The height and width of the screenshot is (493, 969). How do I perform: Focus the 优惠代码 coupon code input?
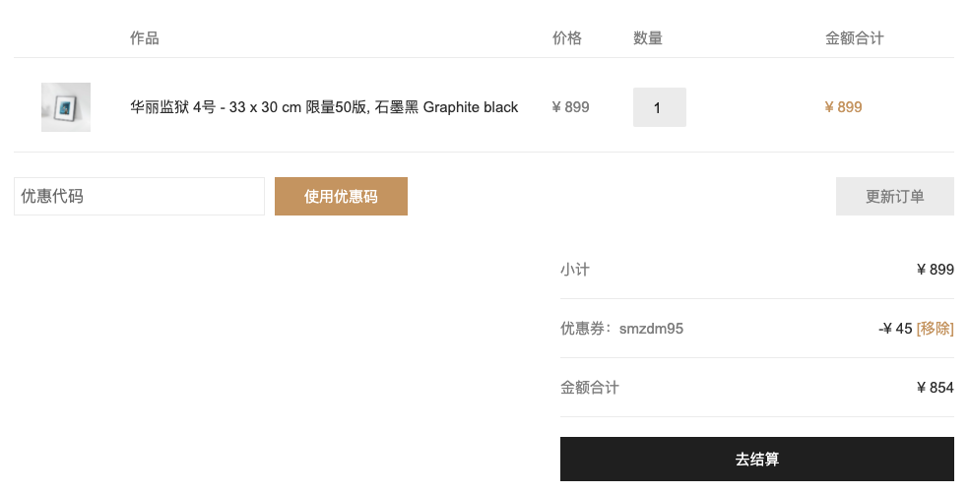pos(139,197)
